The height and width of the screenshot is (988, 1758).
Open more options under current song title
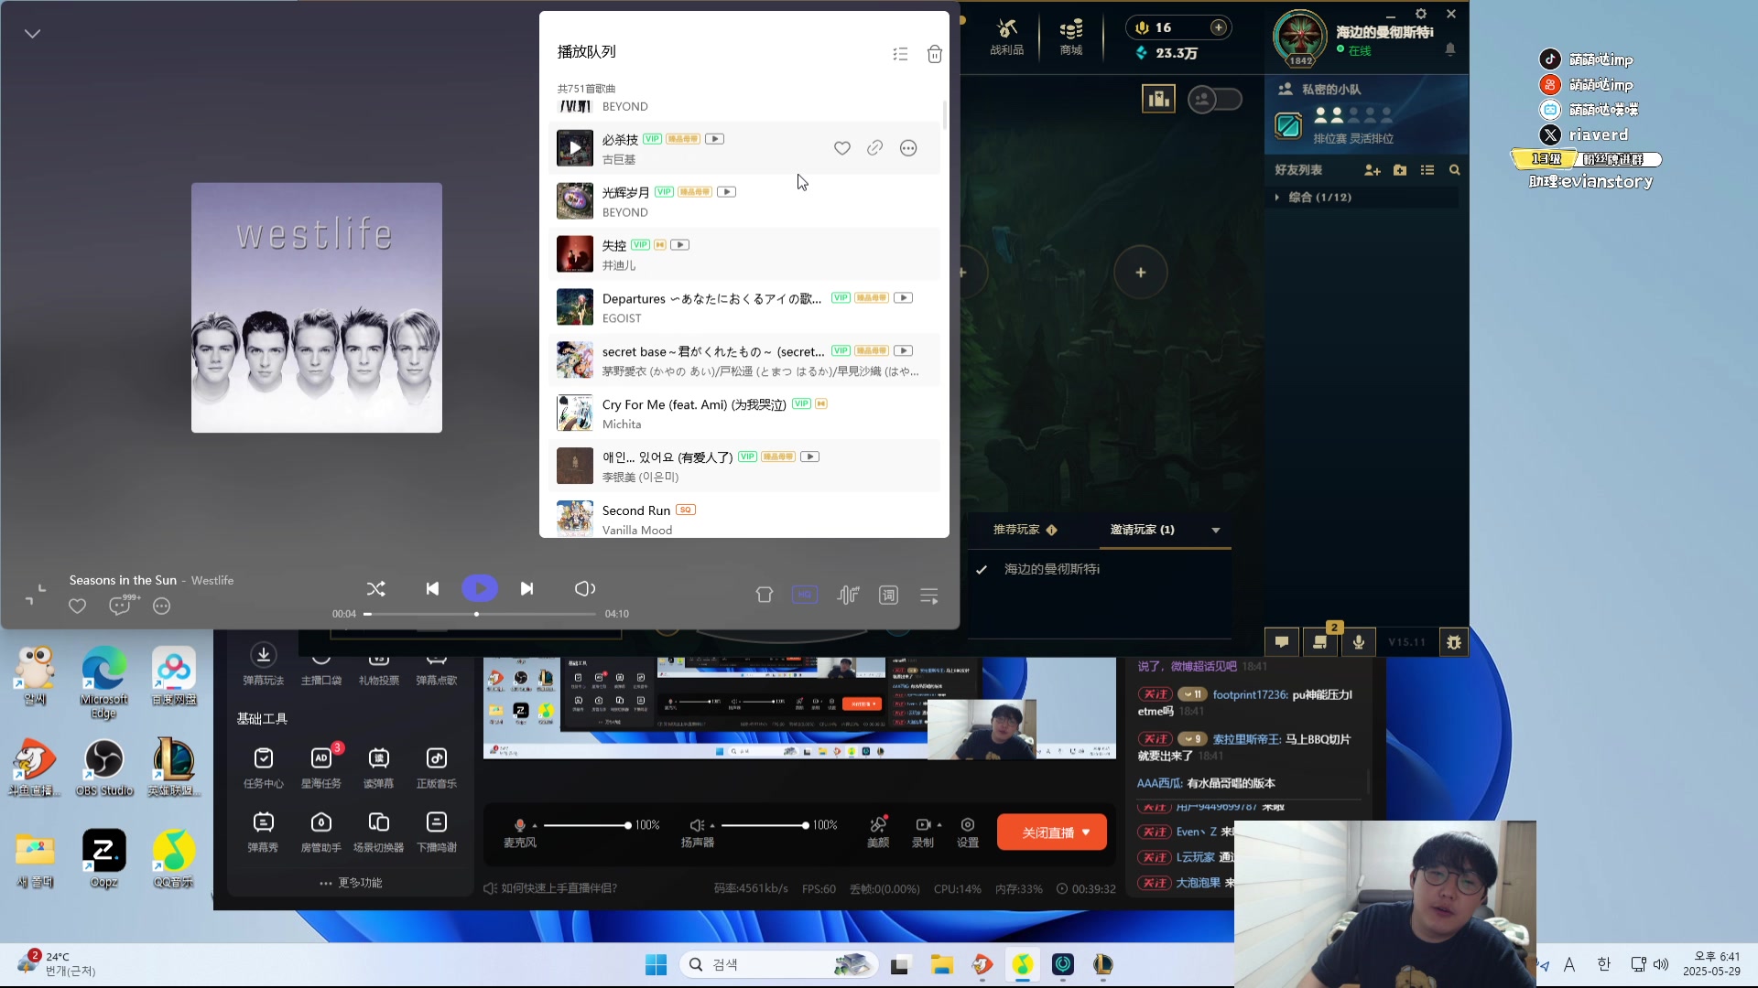pyautogui.click(x=162, y=606)
